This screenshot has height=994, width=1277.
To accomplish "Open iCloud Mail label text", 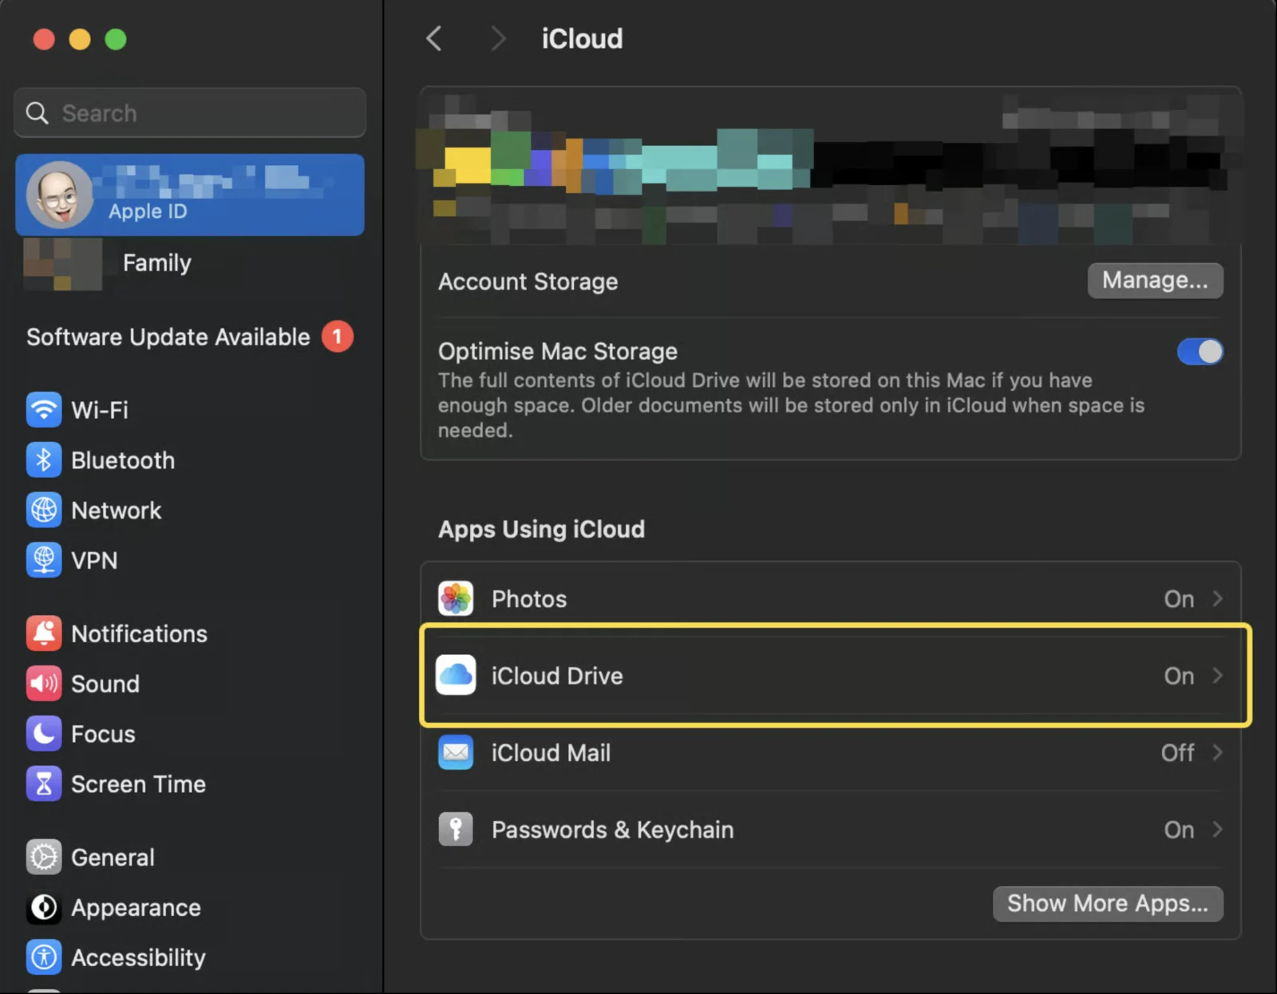I will coord(551,752).
